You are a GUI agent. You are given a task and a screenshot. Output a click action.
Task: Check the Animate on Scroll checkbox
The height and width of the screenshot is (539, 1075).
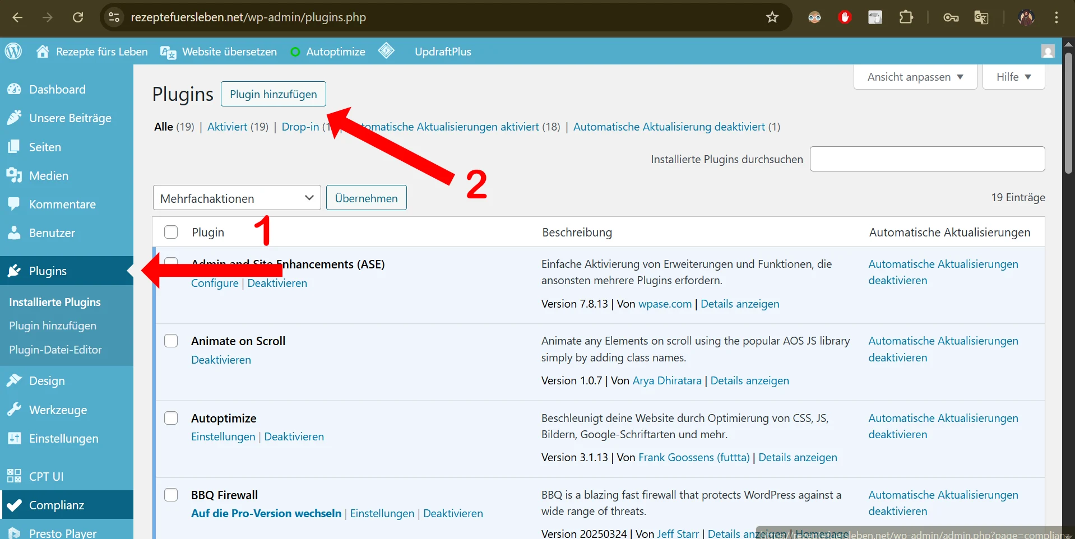tap(171, 341)
